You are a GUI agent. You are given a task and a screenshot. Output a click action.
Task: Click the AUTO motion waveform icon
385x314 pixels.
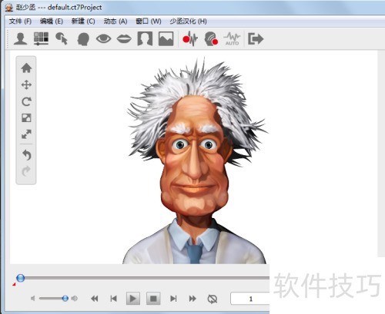[x=232, y=39]
